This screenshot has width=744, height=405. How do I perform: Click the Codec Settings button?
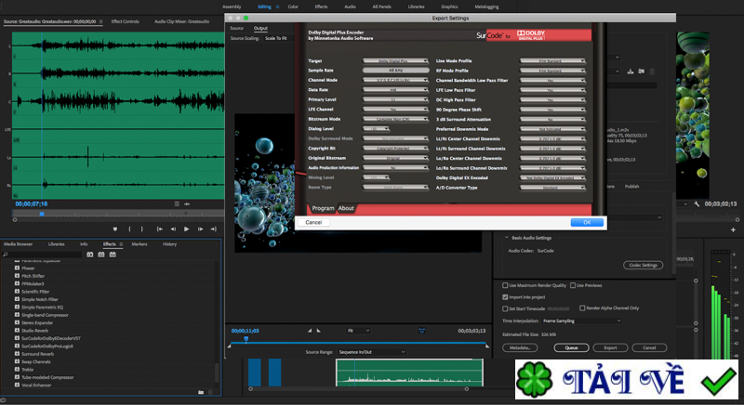643,265
